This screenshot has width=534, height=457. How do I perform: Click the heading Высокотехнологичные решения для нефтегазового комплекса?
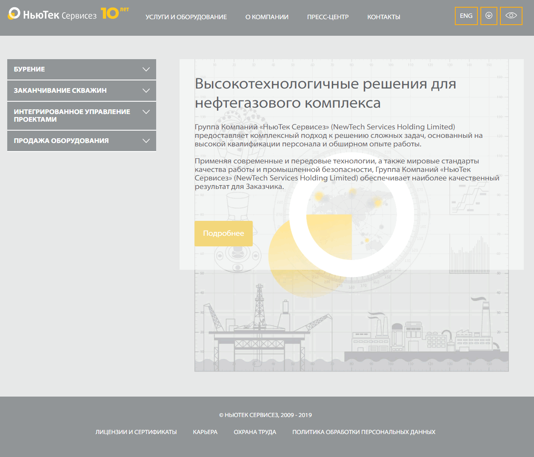coord(326,93)
